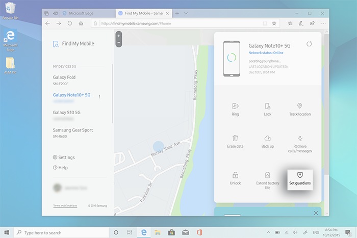This screenshot has width=357, height=238.
Task: Open Action Center notifications
Action: point(348,232)
